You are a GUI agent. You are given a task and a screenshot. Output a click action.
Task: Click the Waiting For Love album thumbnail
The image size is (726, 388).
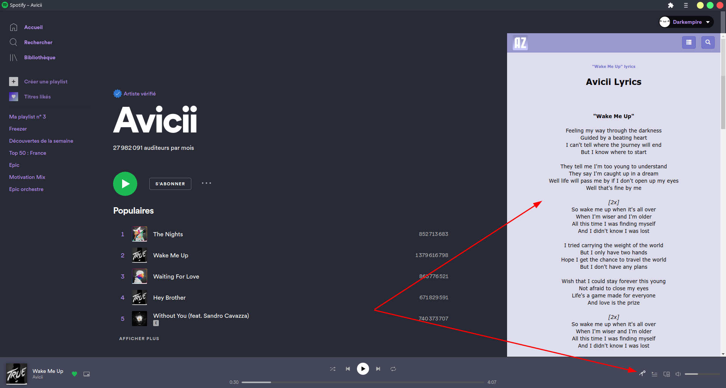[x=140, y=276]
